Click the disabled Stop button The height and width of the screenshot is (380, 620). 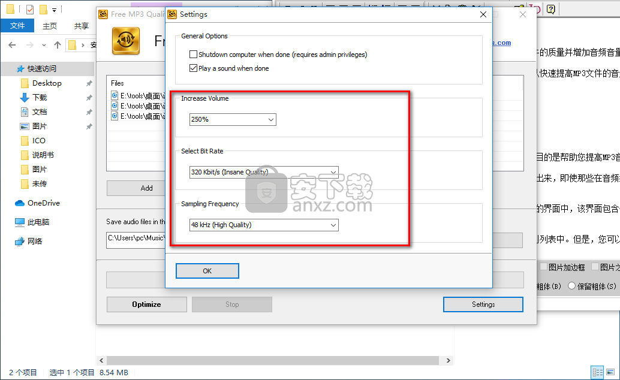pyautogui.click(x=232, y=304)
